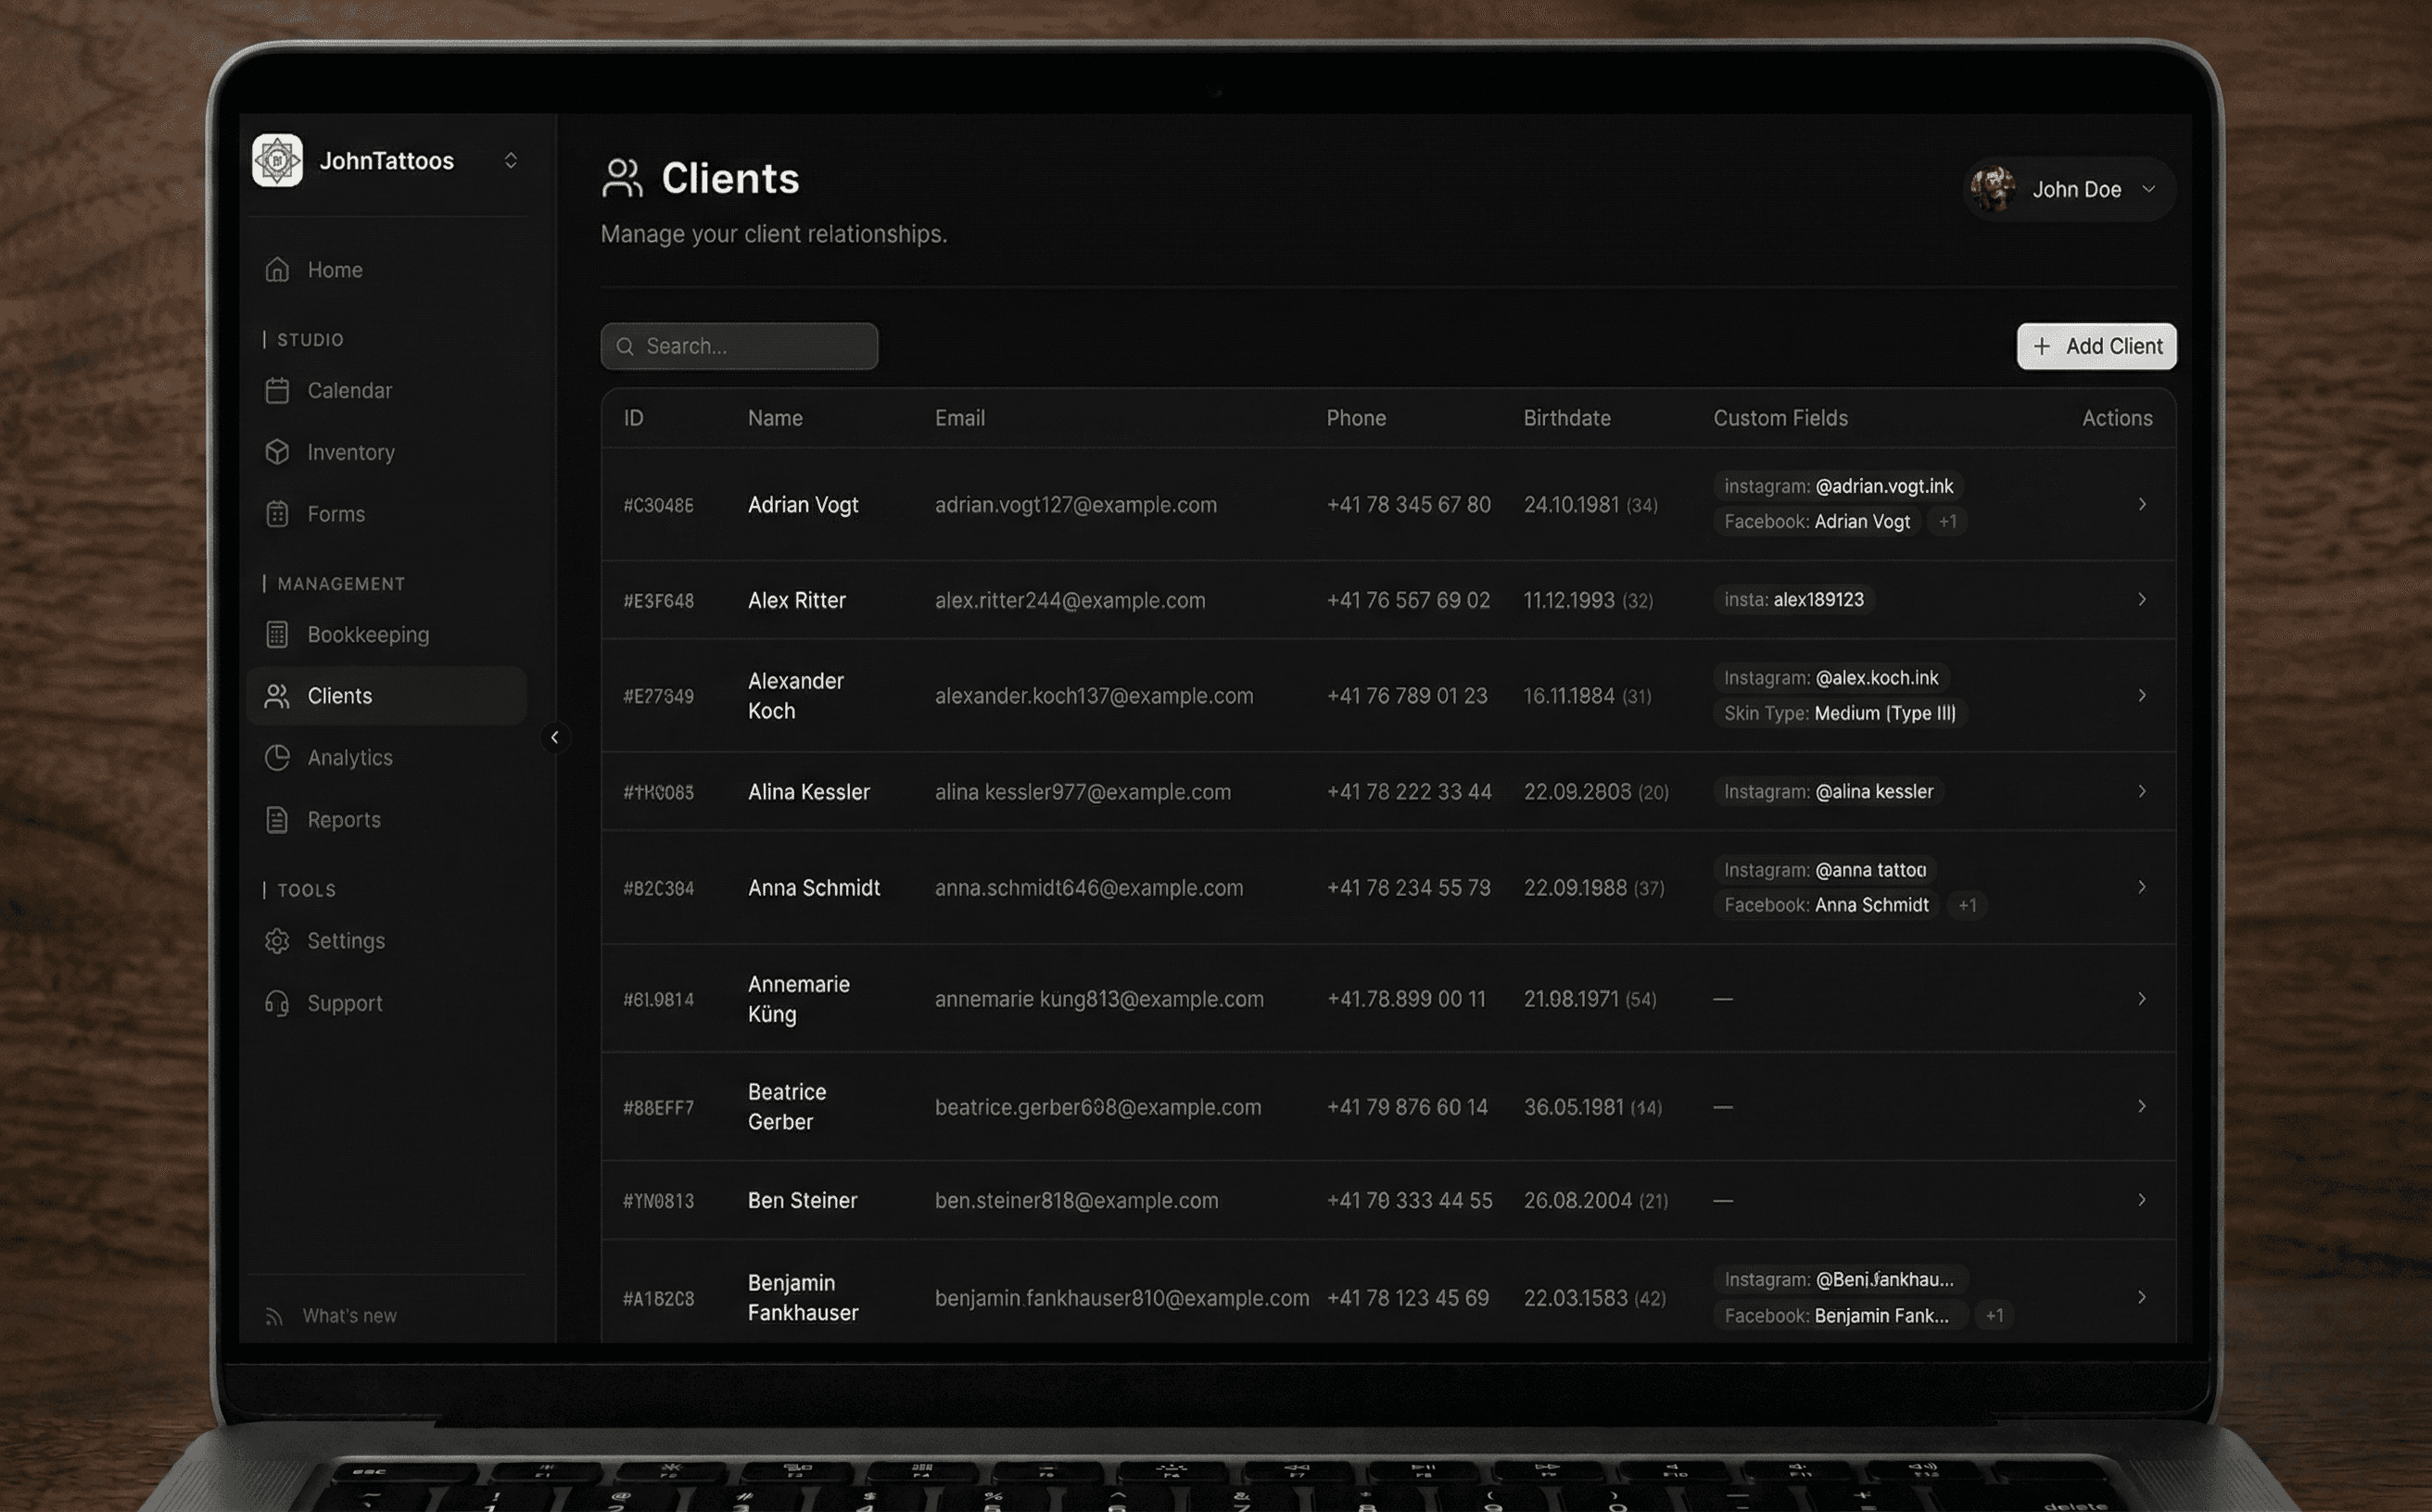
Task: Select Clients in the sidebar
Action: (x=340, y=696)
